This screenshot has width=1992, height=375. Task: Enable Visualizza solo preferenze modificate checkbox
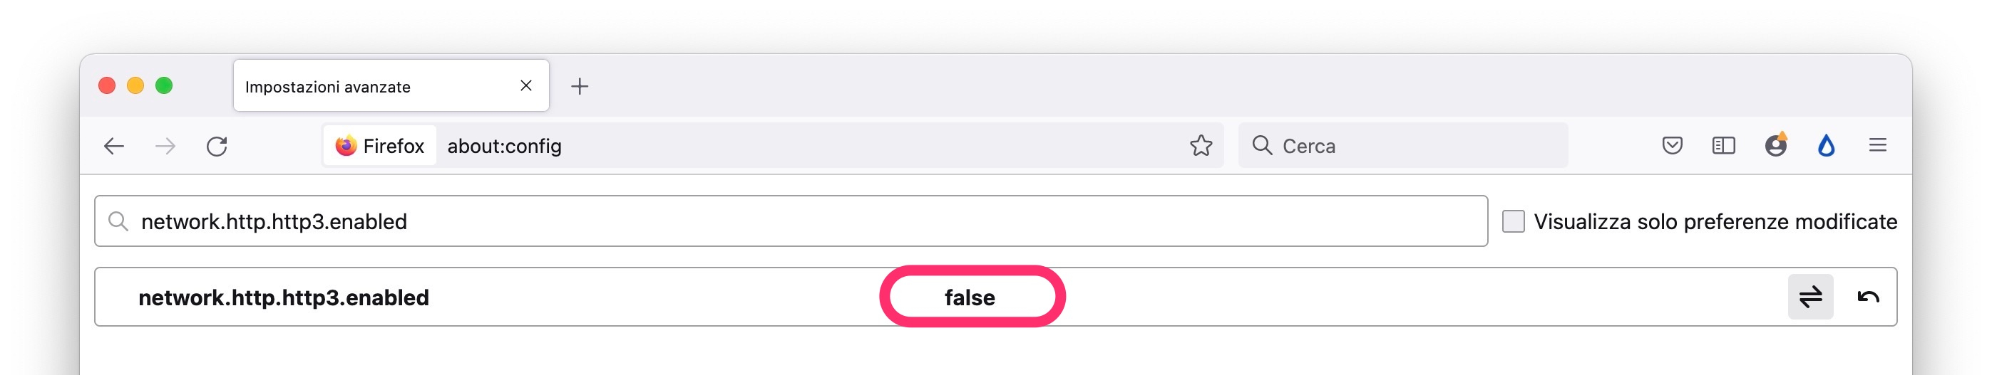1514,221
